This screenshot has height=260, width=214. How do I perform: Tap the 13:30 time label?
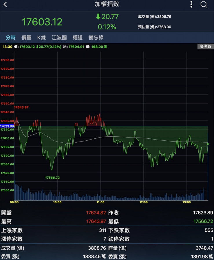click(x=8, y=47)
